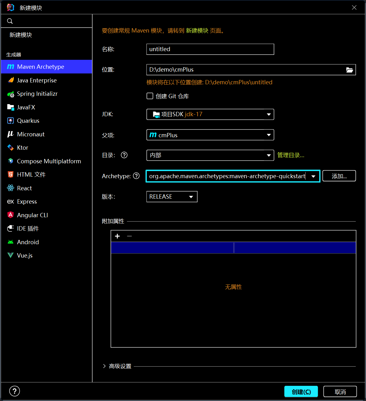Open the 父项 dropdown showing cmPlus
Viewport: 366px width, 401px height.
tap(210, 135)
